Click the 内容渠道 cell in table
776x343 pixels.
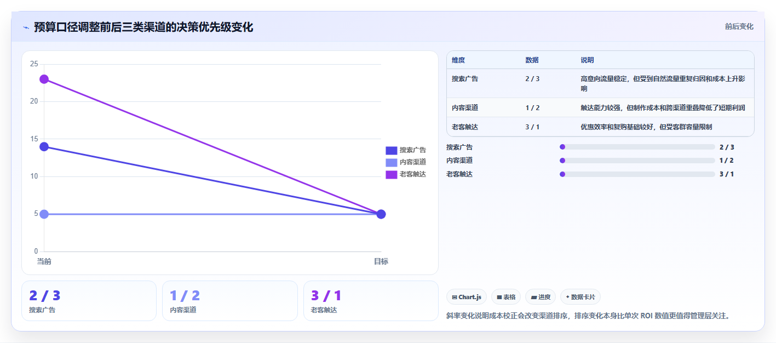(465, 108)
